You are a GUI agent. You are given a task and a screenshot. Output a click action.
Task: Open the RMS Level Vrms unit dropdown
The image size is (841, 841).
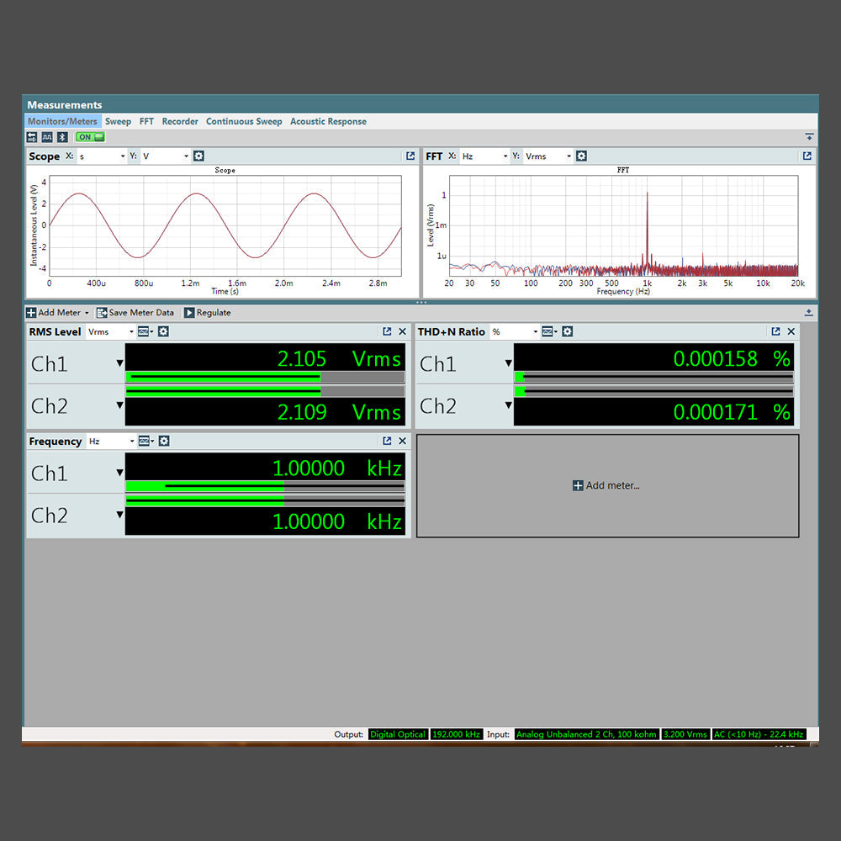click(x=111, y=332)
